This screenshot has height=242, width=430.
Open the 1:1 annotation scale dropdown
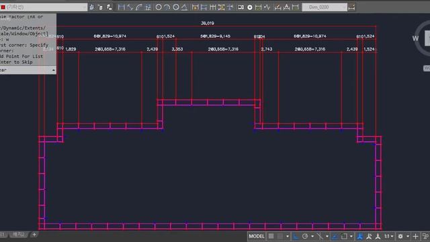click(x=388, y=236)
